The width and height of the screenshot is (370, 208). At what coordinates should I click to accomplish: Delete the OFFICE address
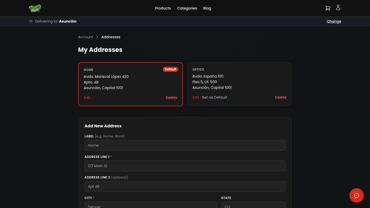pyautogui.click(x=281, y=97)
